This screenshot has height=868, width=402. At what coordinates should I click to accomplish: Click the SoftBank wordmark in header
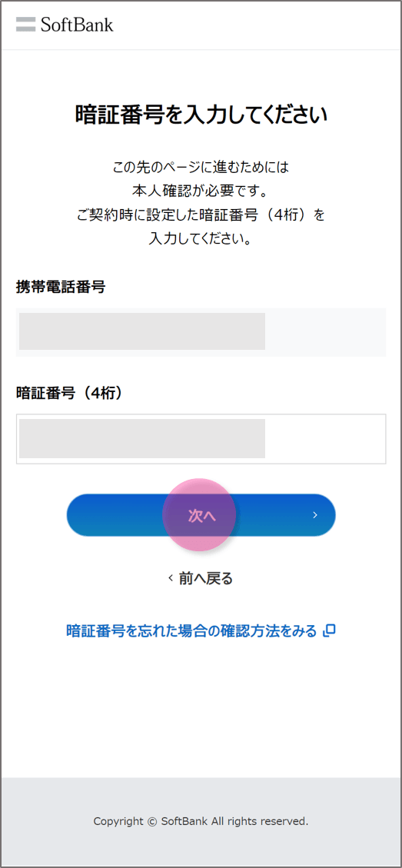pyautogui.click(x=76, y=25)
